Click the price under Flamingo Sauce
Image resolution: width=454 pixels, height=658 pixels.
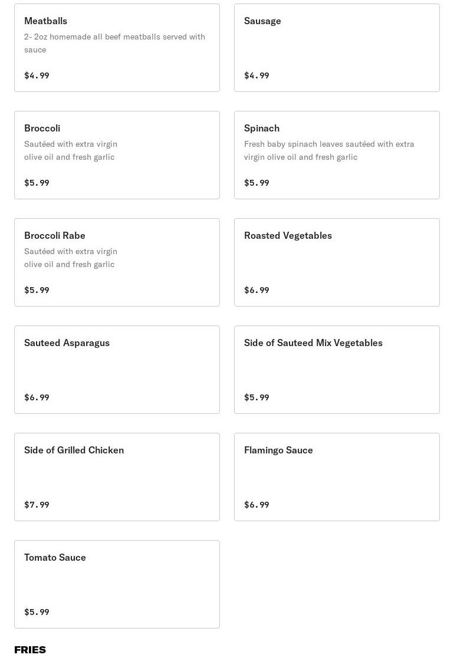pos(256,505)
